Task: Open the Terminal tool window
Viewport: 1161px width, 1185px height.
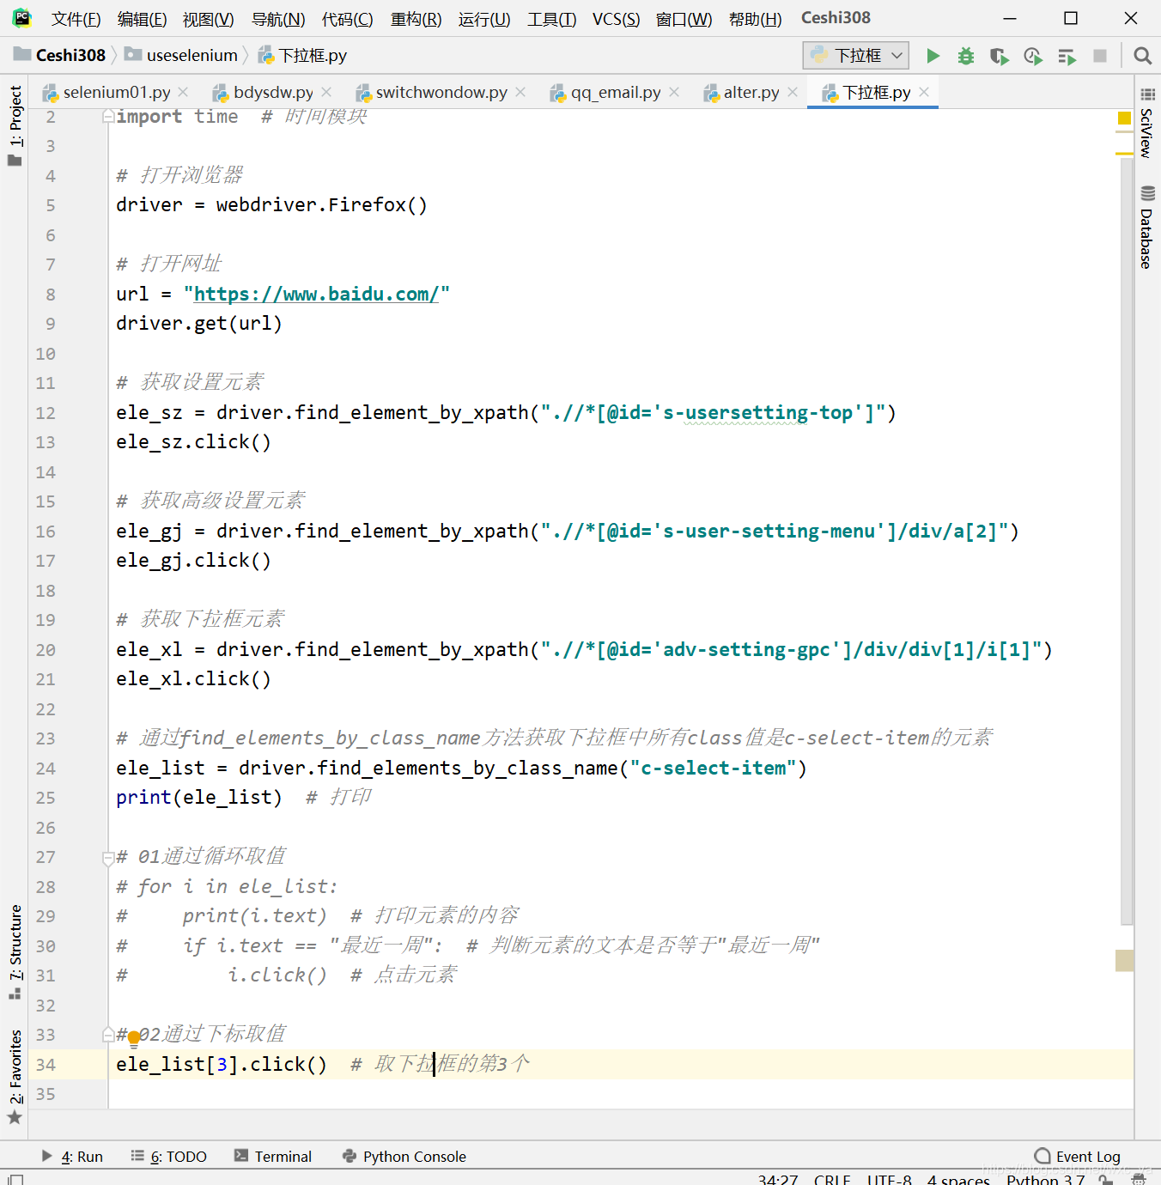Action: (273, 1157)
